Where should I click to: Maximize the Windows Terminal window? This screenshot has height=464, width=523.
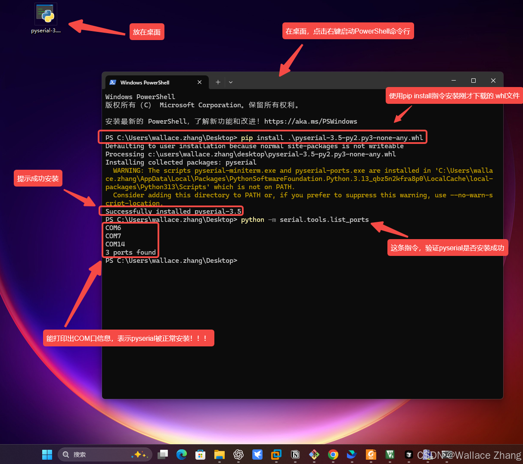(473, 81)
